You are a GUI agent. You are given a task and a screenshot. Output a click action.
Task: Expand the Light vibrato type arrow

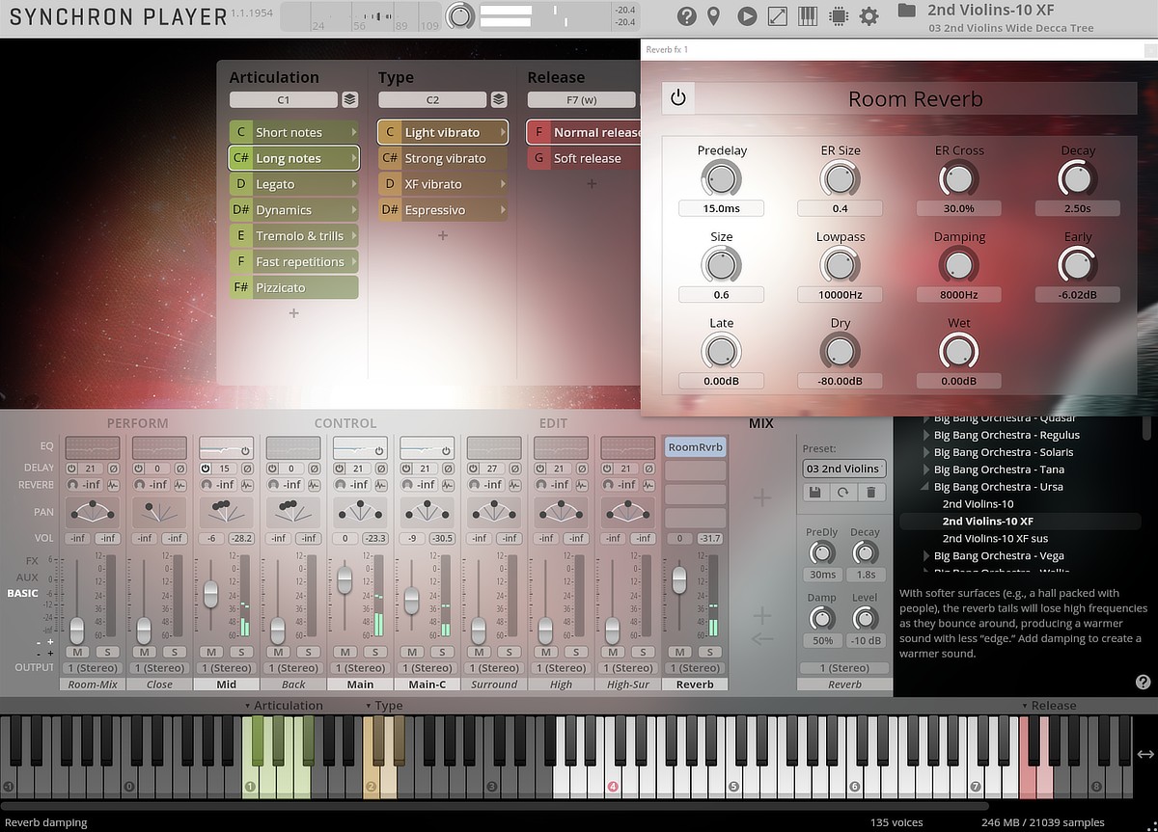[x=503, y=132]
